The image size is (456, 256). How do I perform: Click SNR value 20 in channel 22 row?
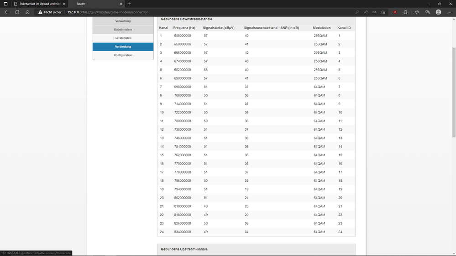click(x=246, y=215)
